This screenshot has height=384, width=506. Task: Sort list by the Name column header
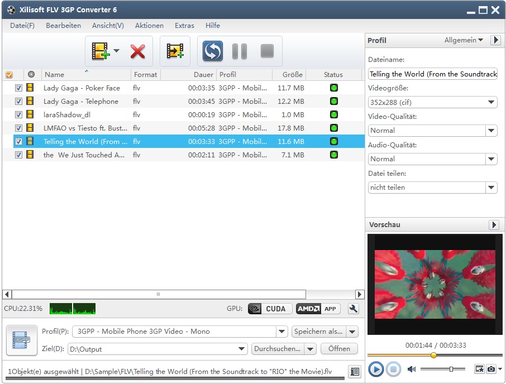(86, 74)
